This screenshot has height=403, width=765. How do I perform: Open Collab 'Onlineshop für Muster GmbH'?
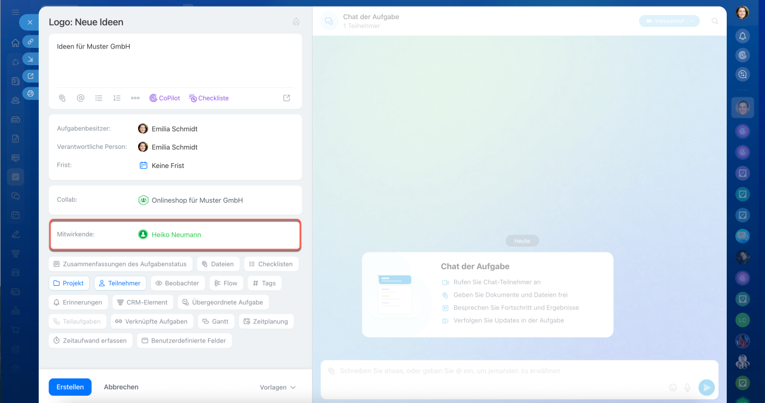pos(191,200)
